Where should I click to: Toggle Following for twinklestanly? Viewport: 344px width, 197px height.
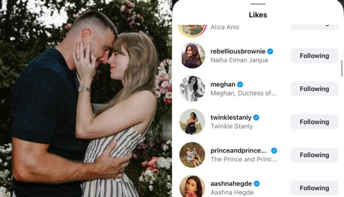[x=314, y=122]
